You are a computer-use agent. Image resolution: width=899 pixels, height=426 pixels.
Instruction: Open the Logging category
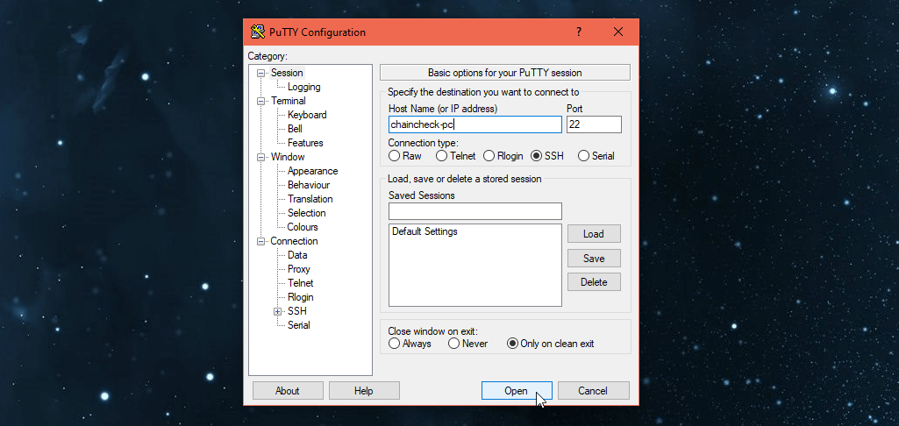coord(303,87)
